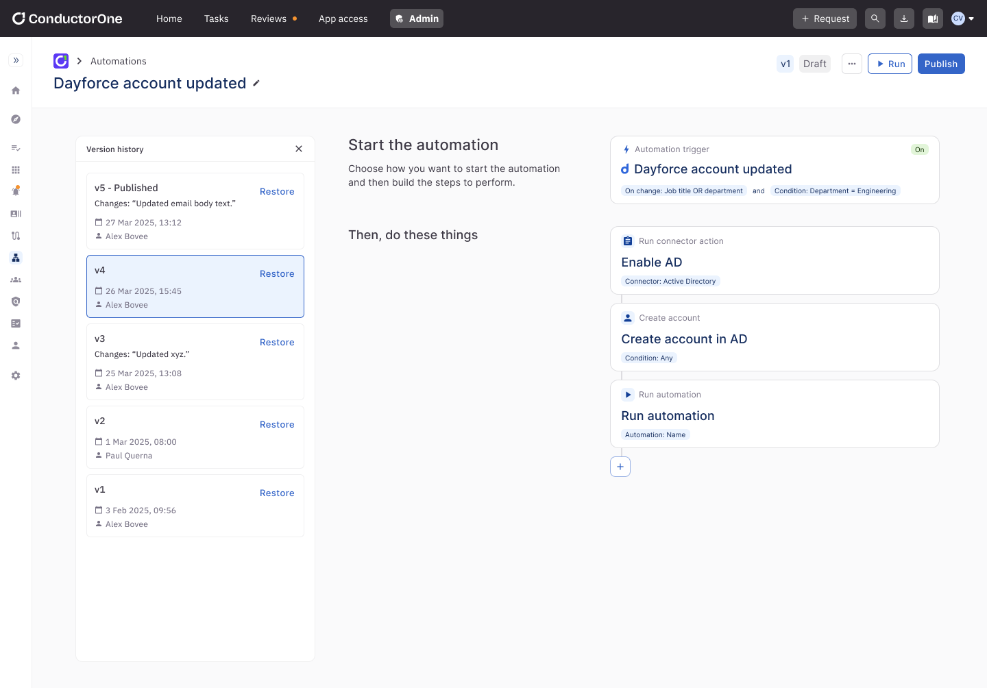Open the CV user avatar menu

coord(963,19)
